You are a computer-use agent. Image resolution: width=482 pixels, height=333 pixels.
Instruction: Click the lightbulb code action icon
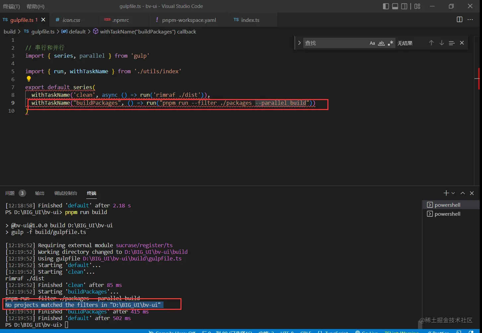(x=29, y=79)
